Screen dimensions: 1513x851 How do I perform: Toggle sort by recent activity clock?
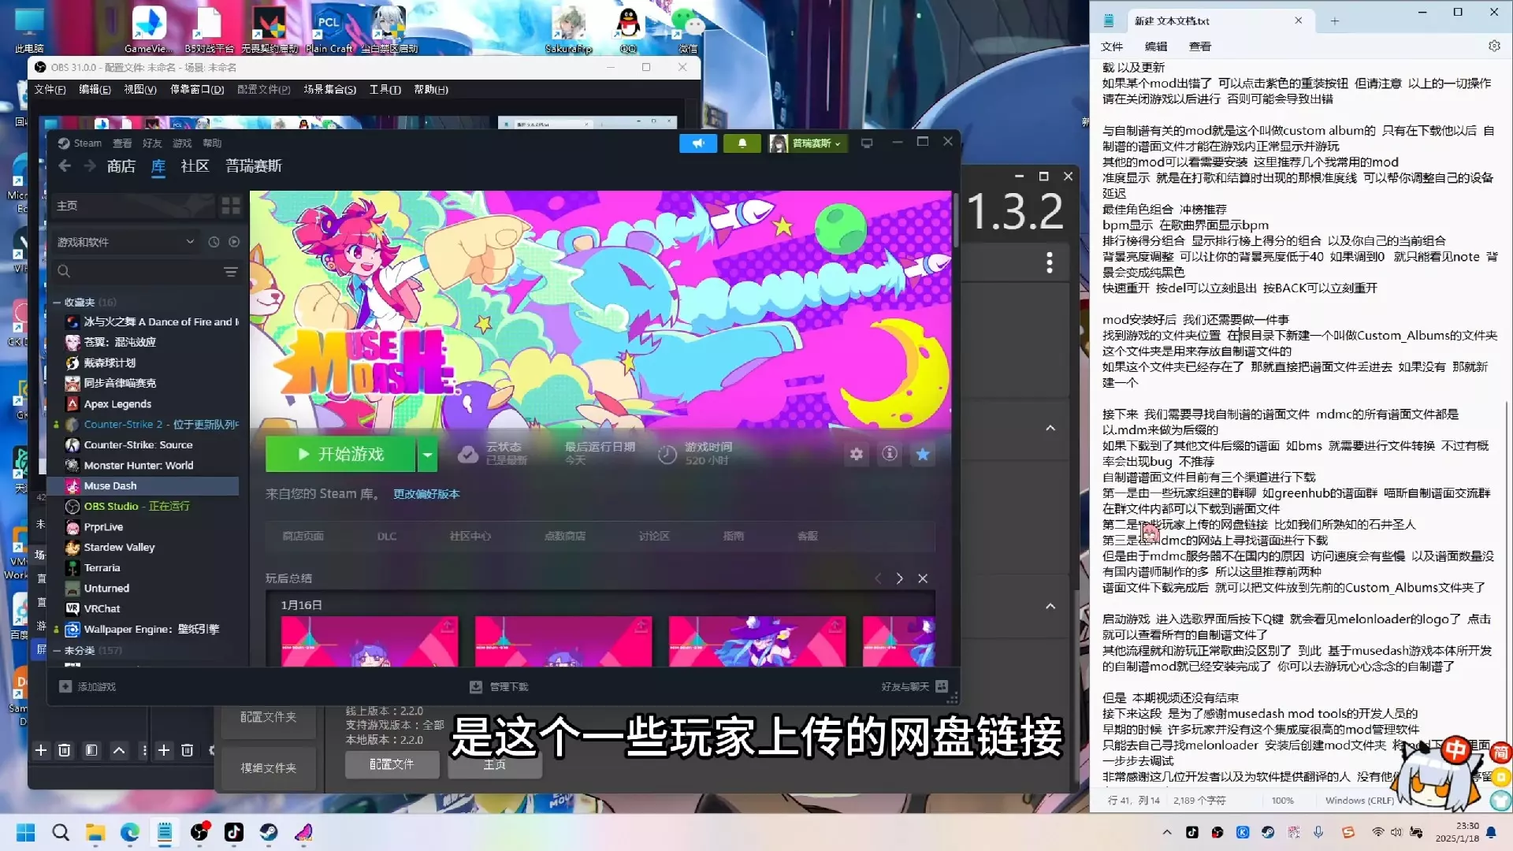(214, 242)
